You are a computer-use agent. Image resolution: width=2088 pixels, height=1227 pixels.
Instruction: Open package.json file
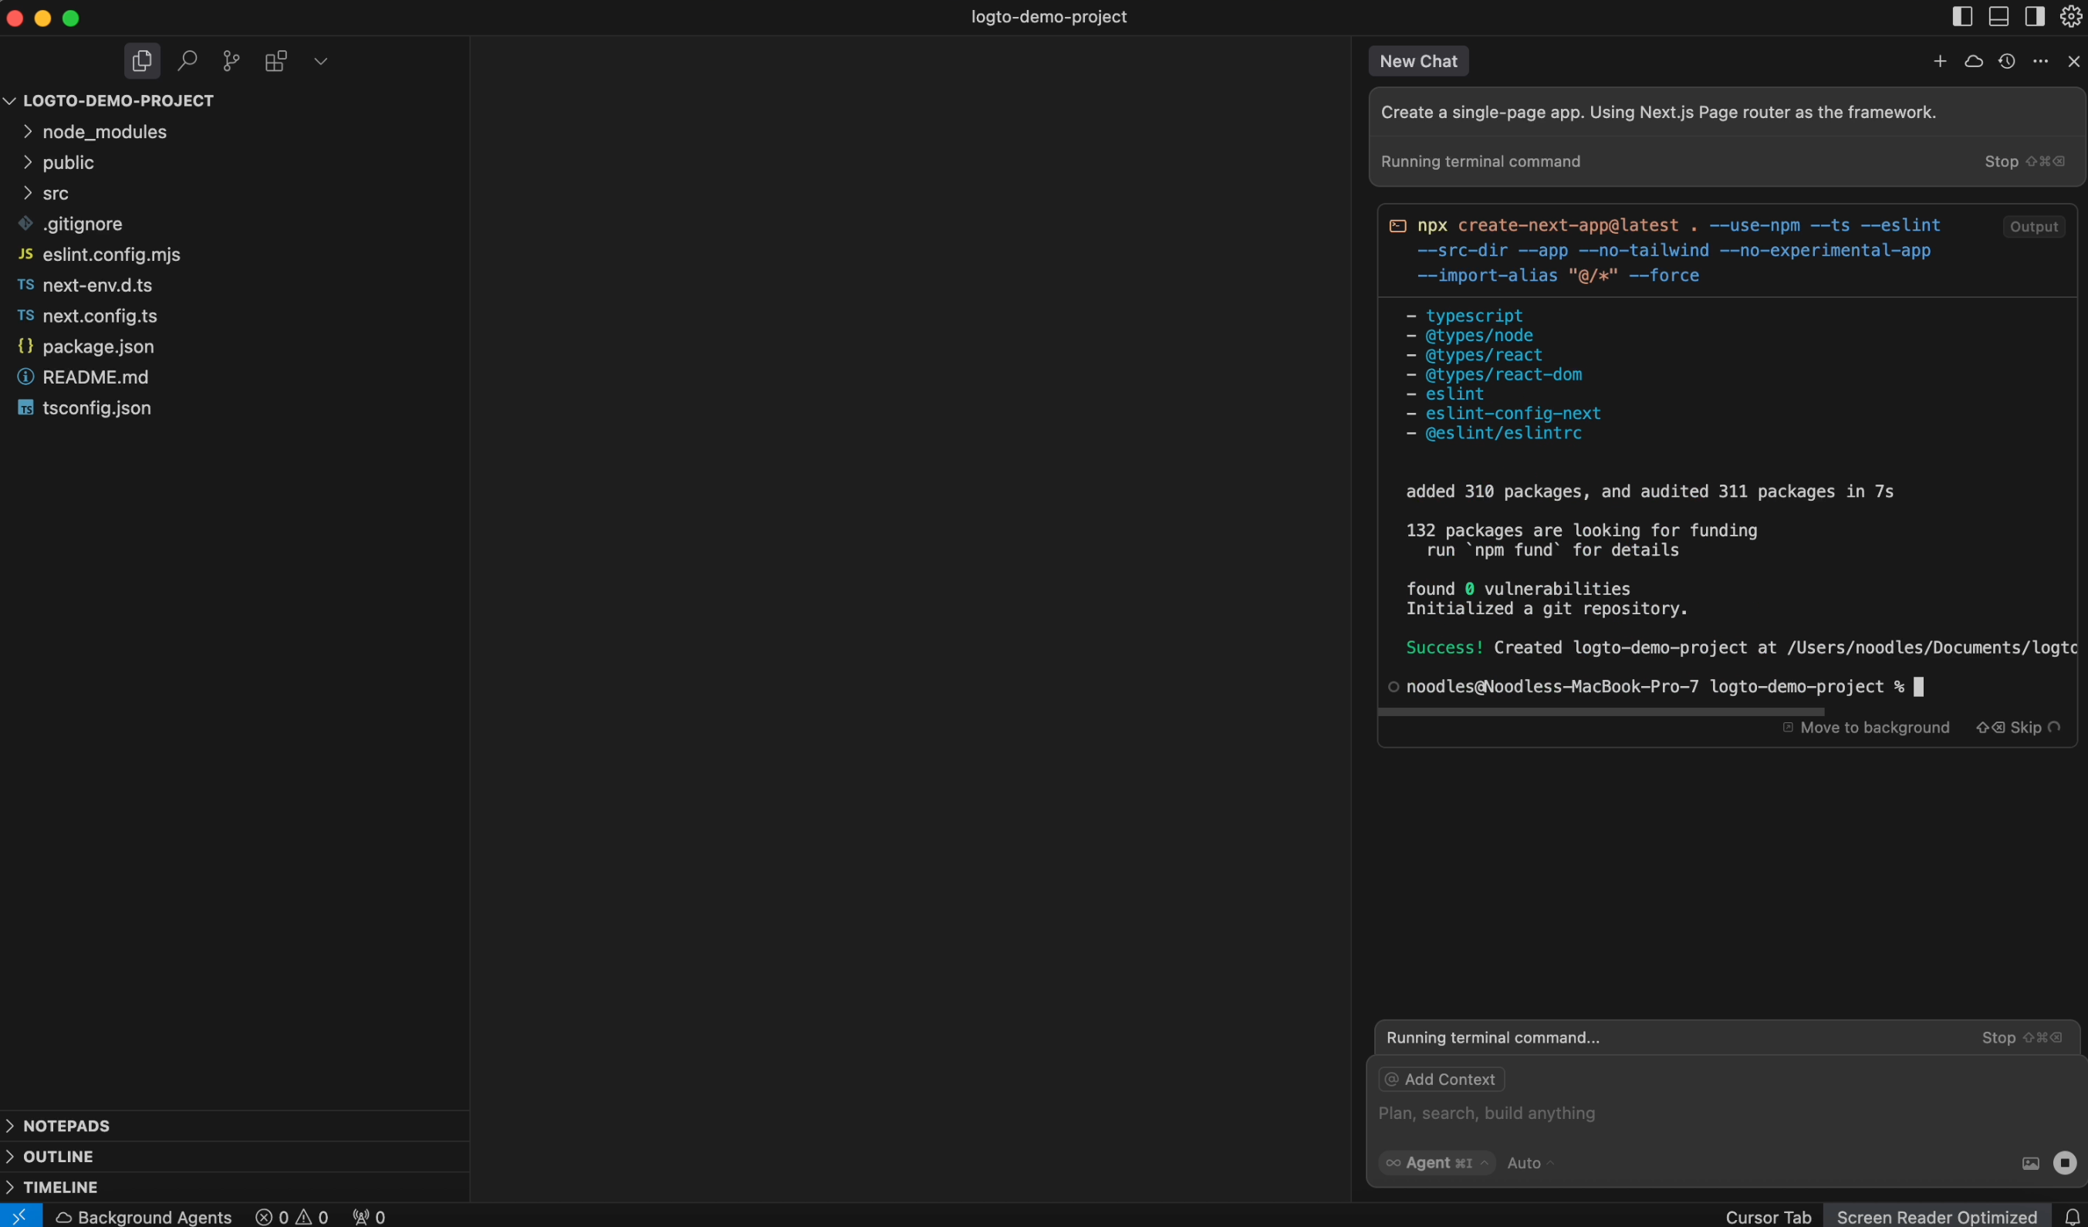pos(98,346)
